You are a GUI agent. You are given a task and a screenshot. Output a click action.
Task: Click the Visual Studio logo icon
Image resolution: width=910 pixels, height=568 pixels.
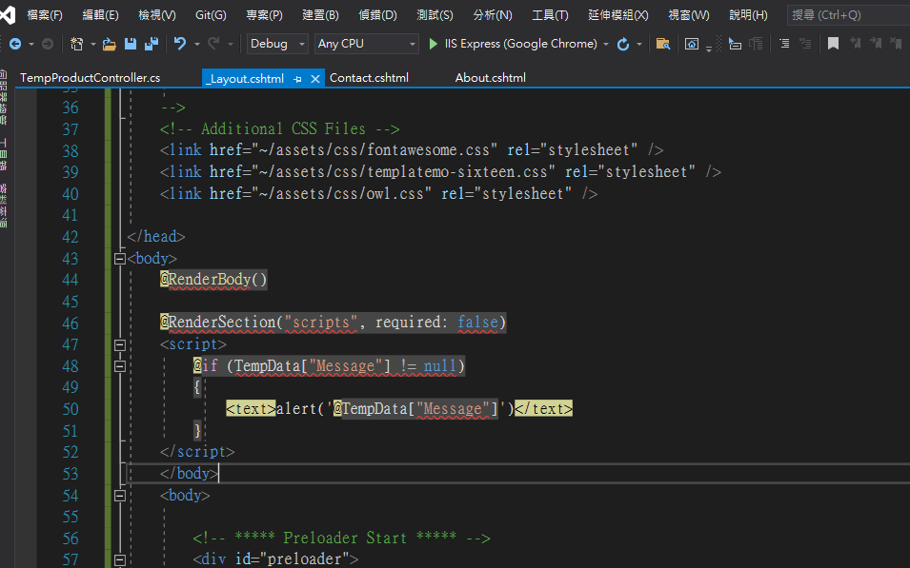7,14
